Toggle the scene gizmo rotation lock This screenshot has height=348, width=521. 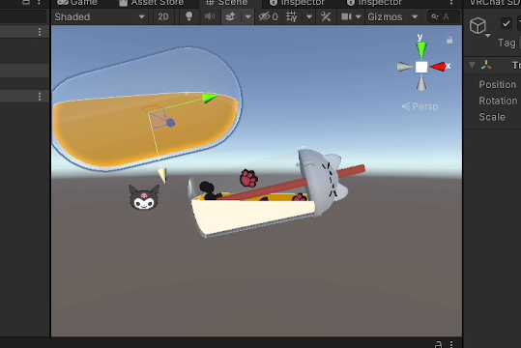click(x=449, y=40)
